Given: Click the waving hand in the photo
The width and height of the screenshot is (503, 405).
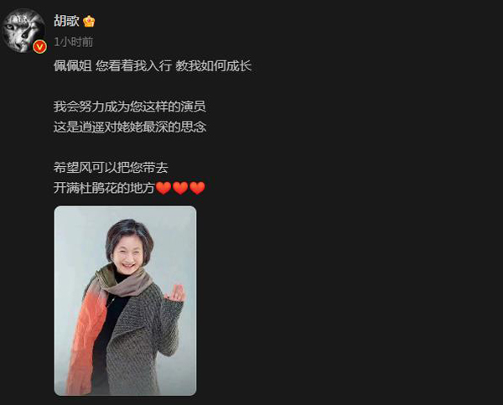Looking at the screenshot, I should click(x=176, y=293).
